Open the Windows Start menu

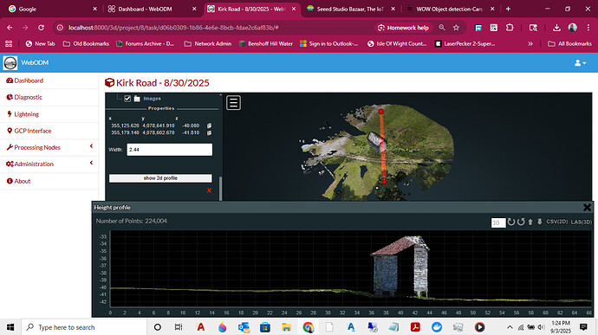pyautogui.click(x=10, y=327)
